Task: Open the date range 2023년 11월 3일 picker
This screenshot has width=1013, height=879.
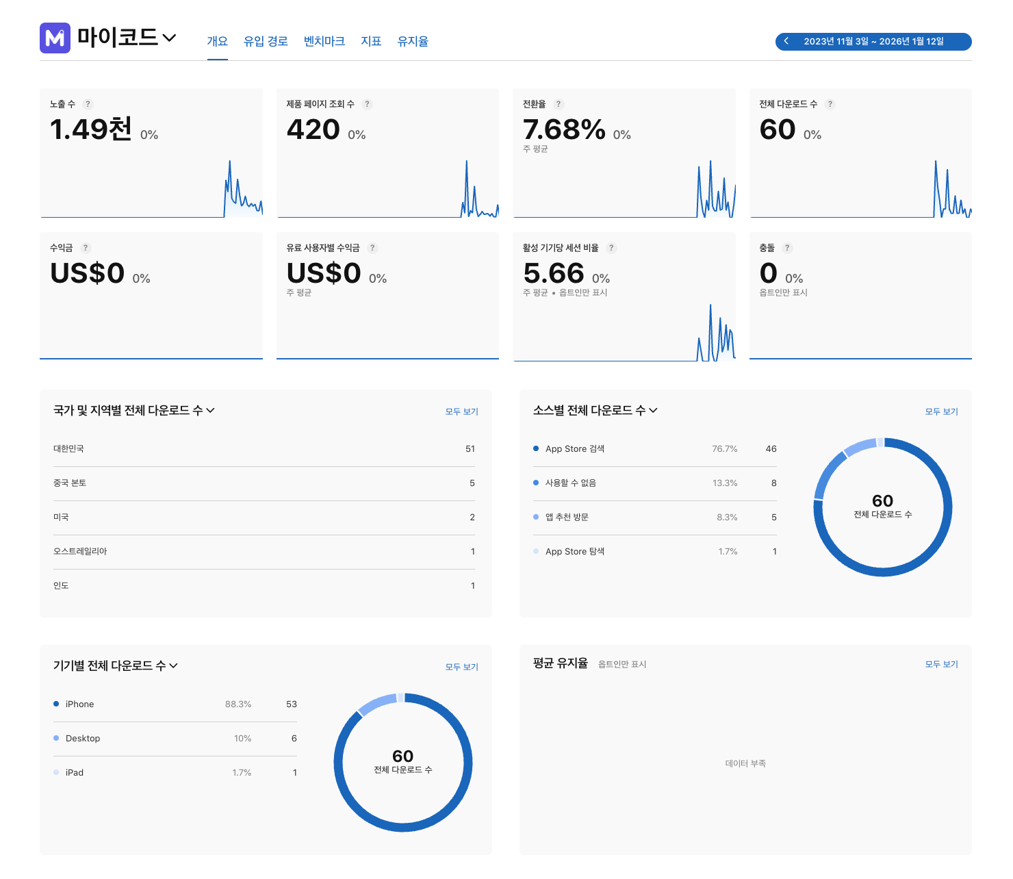Action: tap(873, 41)
